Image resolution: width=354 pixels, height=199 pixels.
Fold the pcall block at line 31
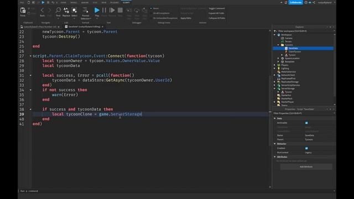pos(30,75)
